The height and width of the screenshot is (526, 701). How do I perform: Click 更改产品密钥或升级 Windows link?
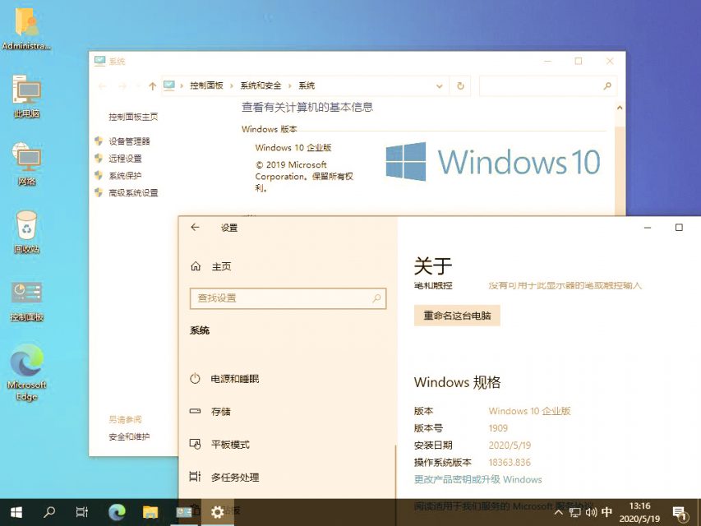[x=478, y=479]
